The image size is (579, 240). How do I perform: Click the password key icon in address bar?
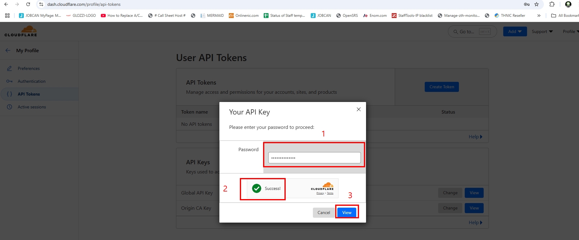(527, 4)
